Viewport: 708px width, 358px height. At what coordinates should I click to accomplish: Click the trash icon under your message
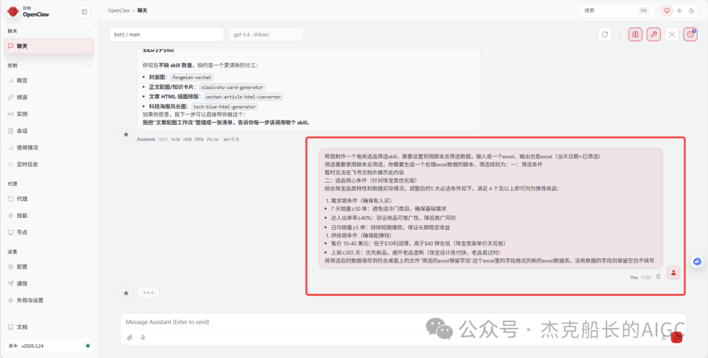pyautogui.click(x=658, y=277)
